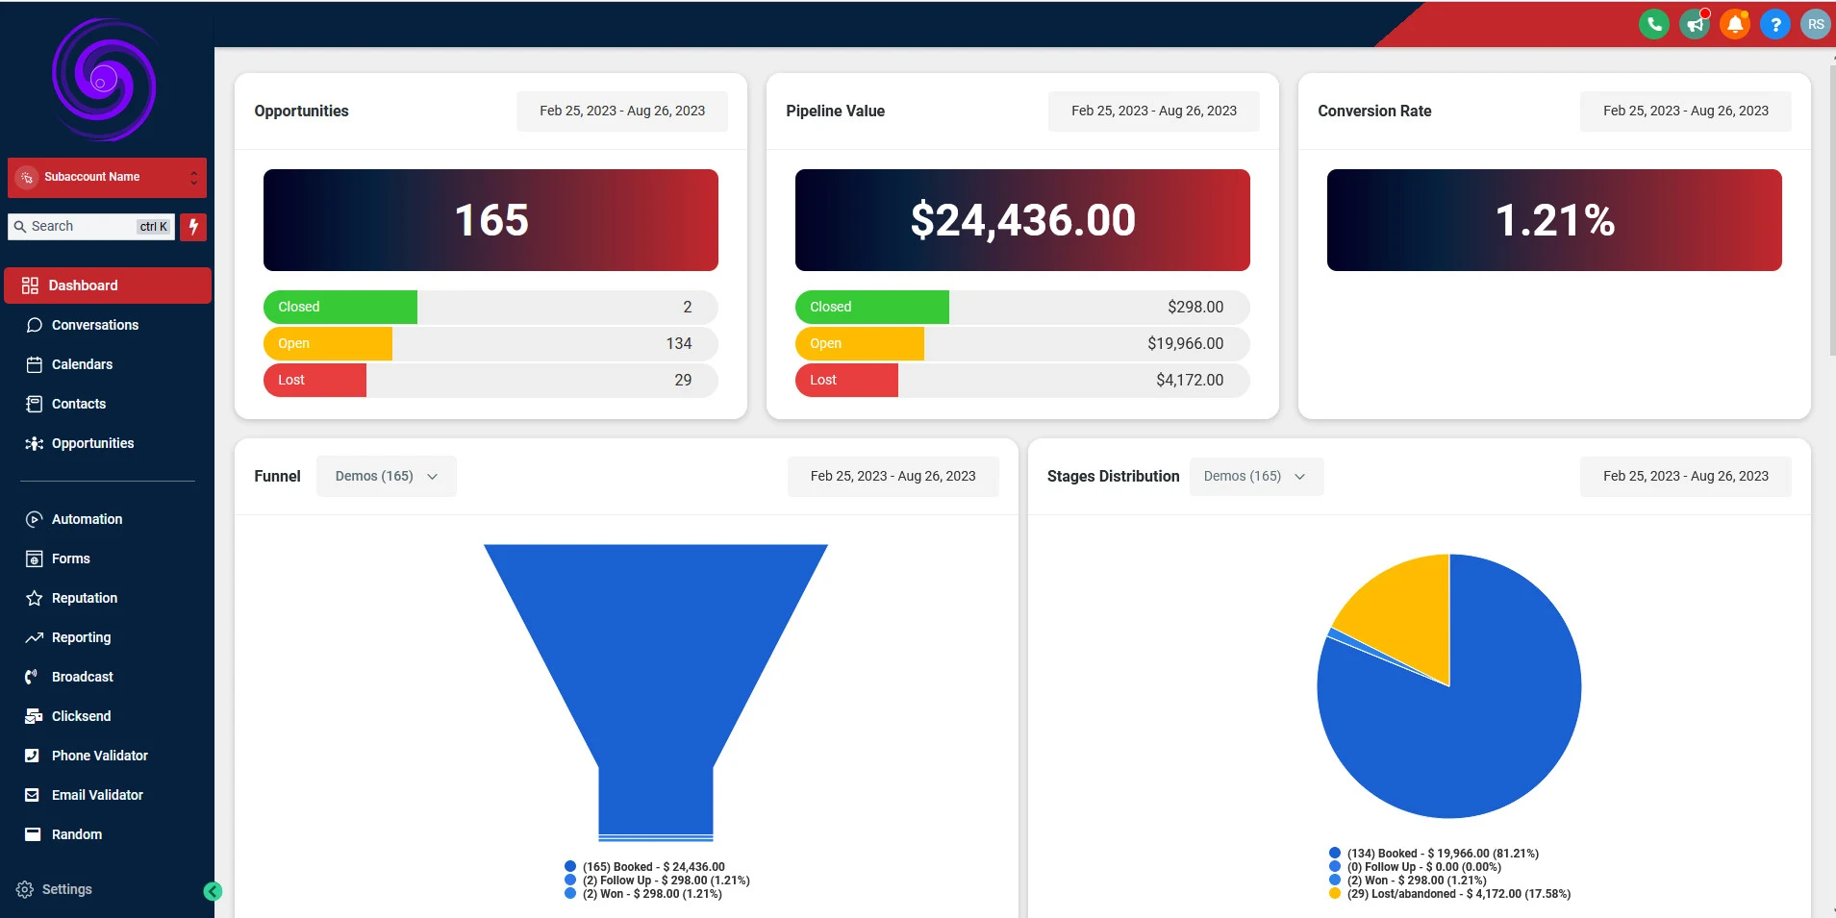Viewport: 1836px width, 918px height.
Task: Click the Clicksend icon in sidebar
Action: (34, 716)
